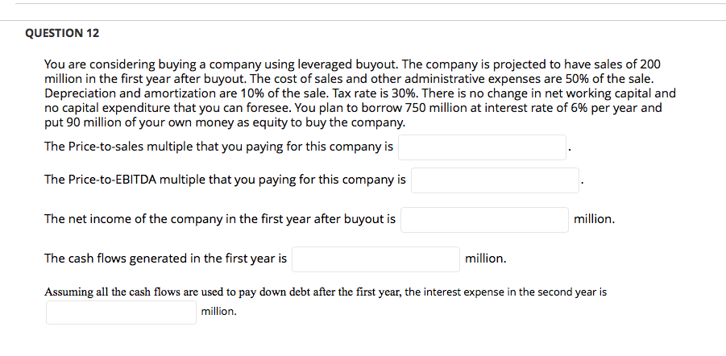This screenshot has width=726, height=356.
Task: Click 'million.' beside the cash flows field
Action: click(x=486, y=259)
